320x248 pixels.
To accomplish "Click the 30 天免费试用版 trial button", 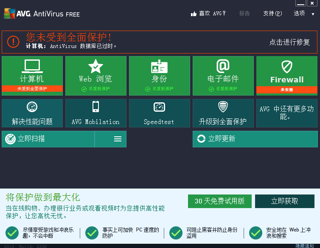I will pos(219,201).
